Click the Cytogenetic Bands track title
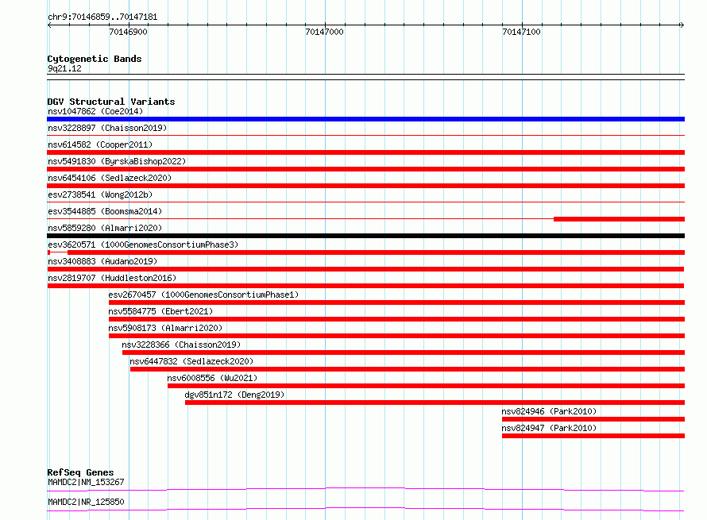 [x=95, y=59]
